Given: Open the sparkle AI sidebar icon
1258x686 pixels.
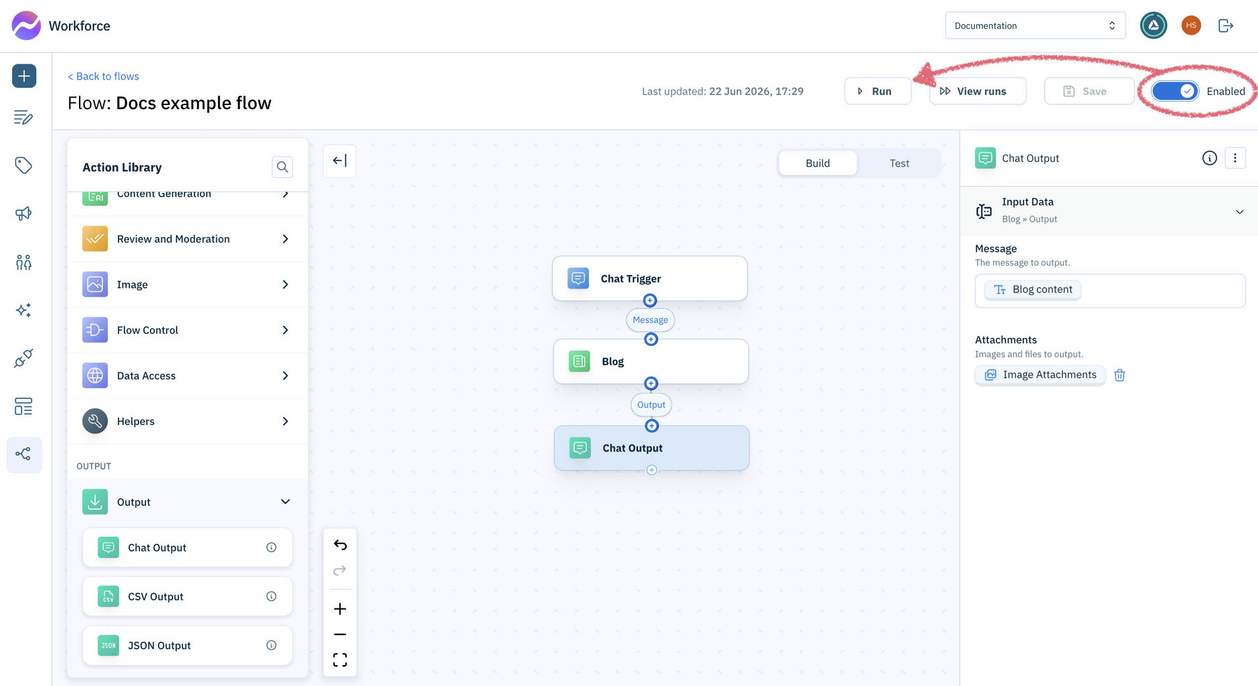Looking at the screenshot, I should click(23, 310).
